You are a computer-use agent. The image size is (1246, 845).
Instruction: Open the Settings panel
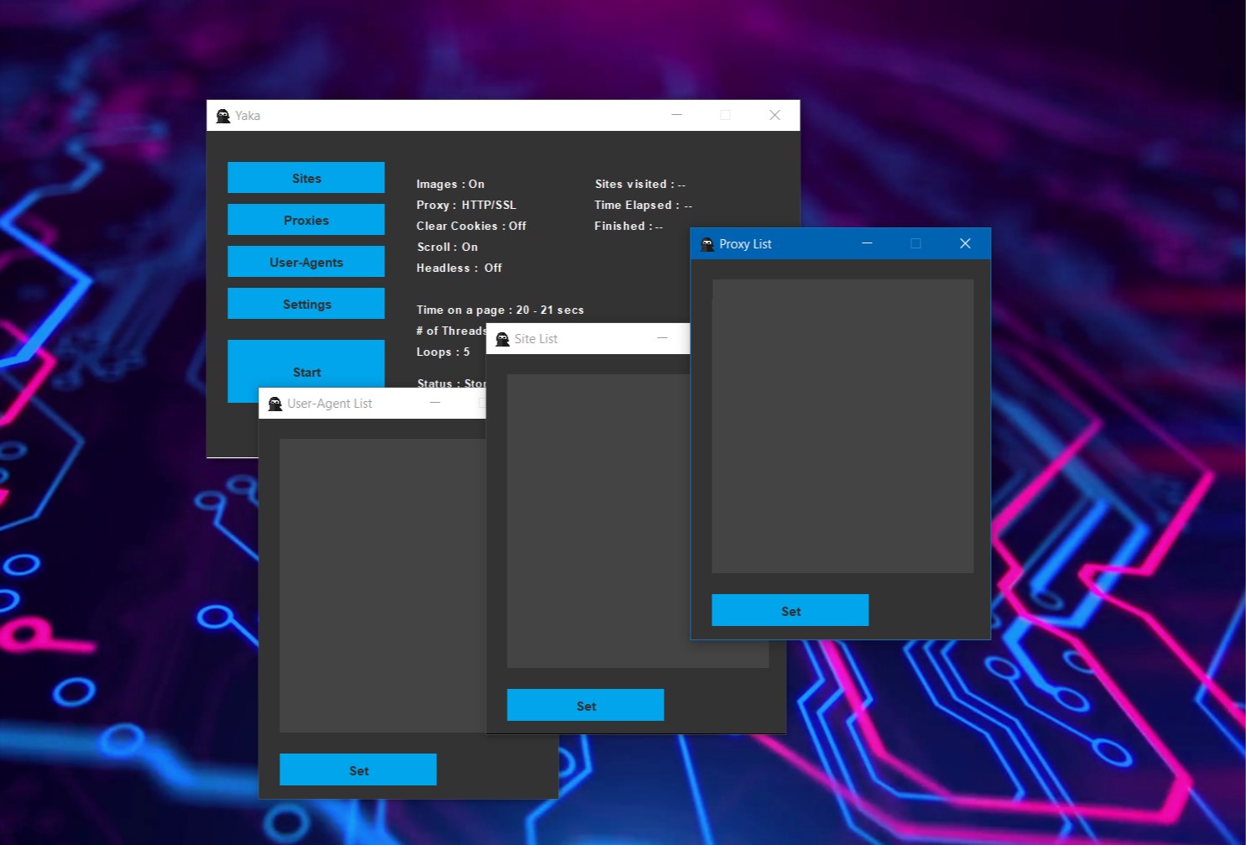pos(306,304)
